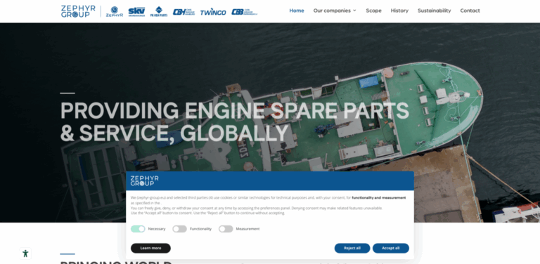This screenshot has height=264, width=540.
Task: Open the PK OEM Parts logo
Action: pos(159,11)
